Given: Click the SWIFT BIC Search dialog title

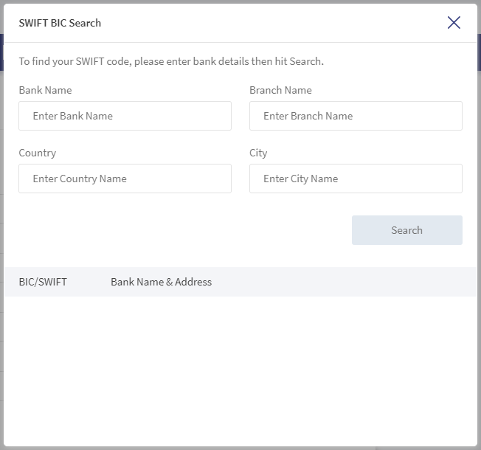Looking at the screenshot, I should [x=60, y=23].
